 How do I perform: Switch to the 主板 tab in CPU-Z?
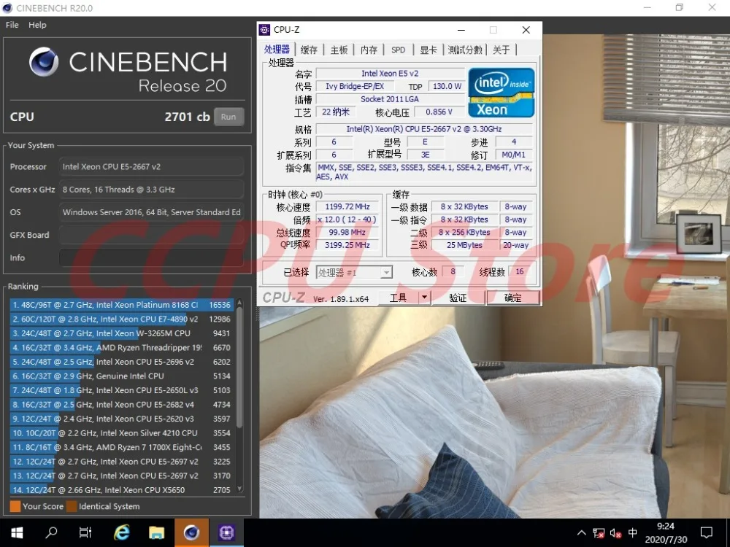tap(339, 50)
